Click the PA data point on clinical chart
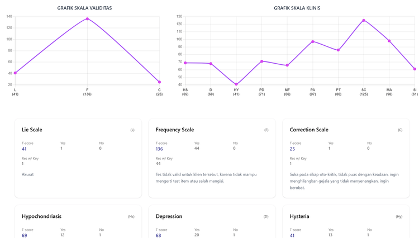This screenshot has width=419, height=247. pyautogui.click(x=313, y=42)
